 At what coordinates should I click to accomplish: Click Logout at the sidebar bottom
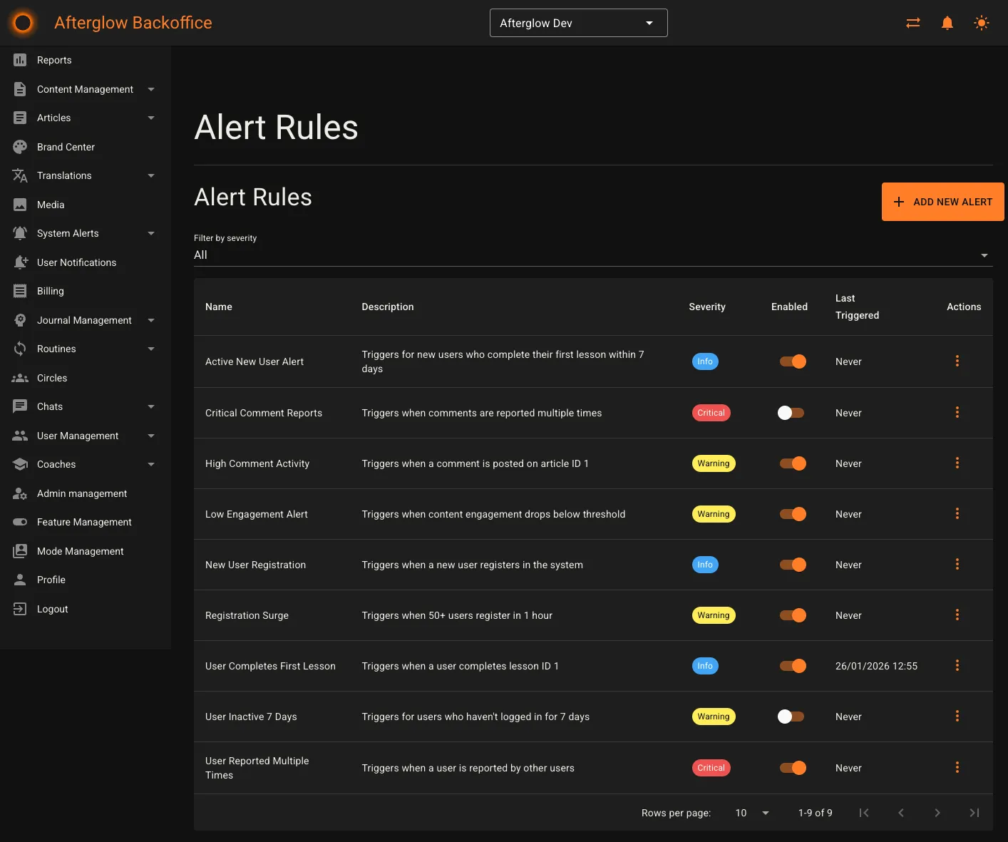pyautogui.click(x=52, y=609)
